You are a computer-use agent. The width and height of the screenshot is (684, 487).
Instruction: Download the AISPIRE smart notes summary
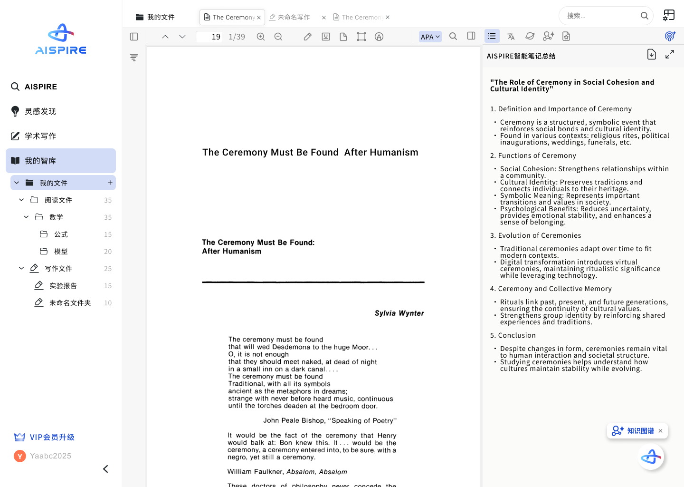[x=652, y=55]
